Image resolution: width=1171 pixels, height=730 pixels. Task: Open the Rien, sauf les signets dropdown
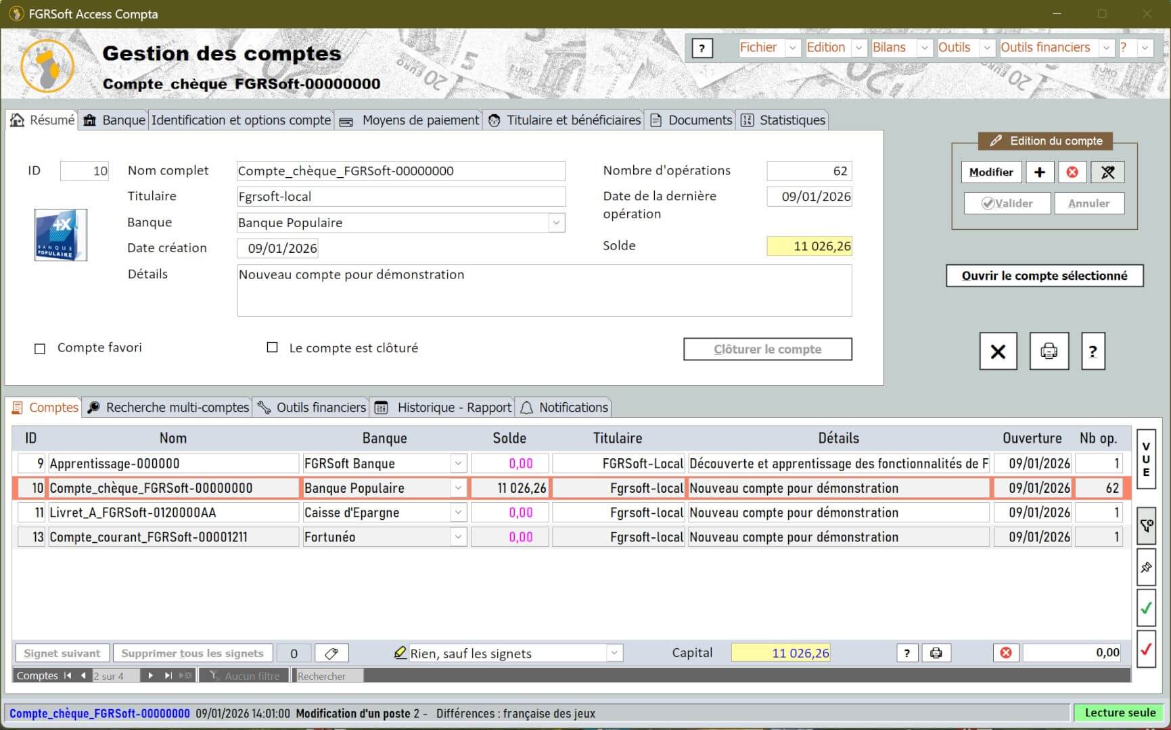(x=614, y=654)
